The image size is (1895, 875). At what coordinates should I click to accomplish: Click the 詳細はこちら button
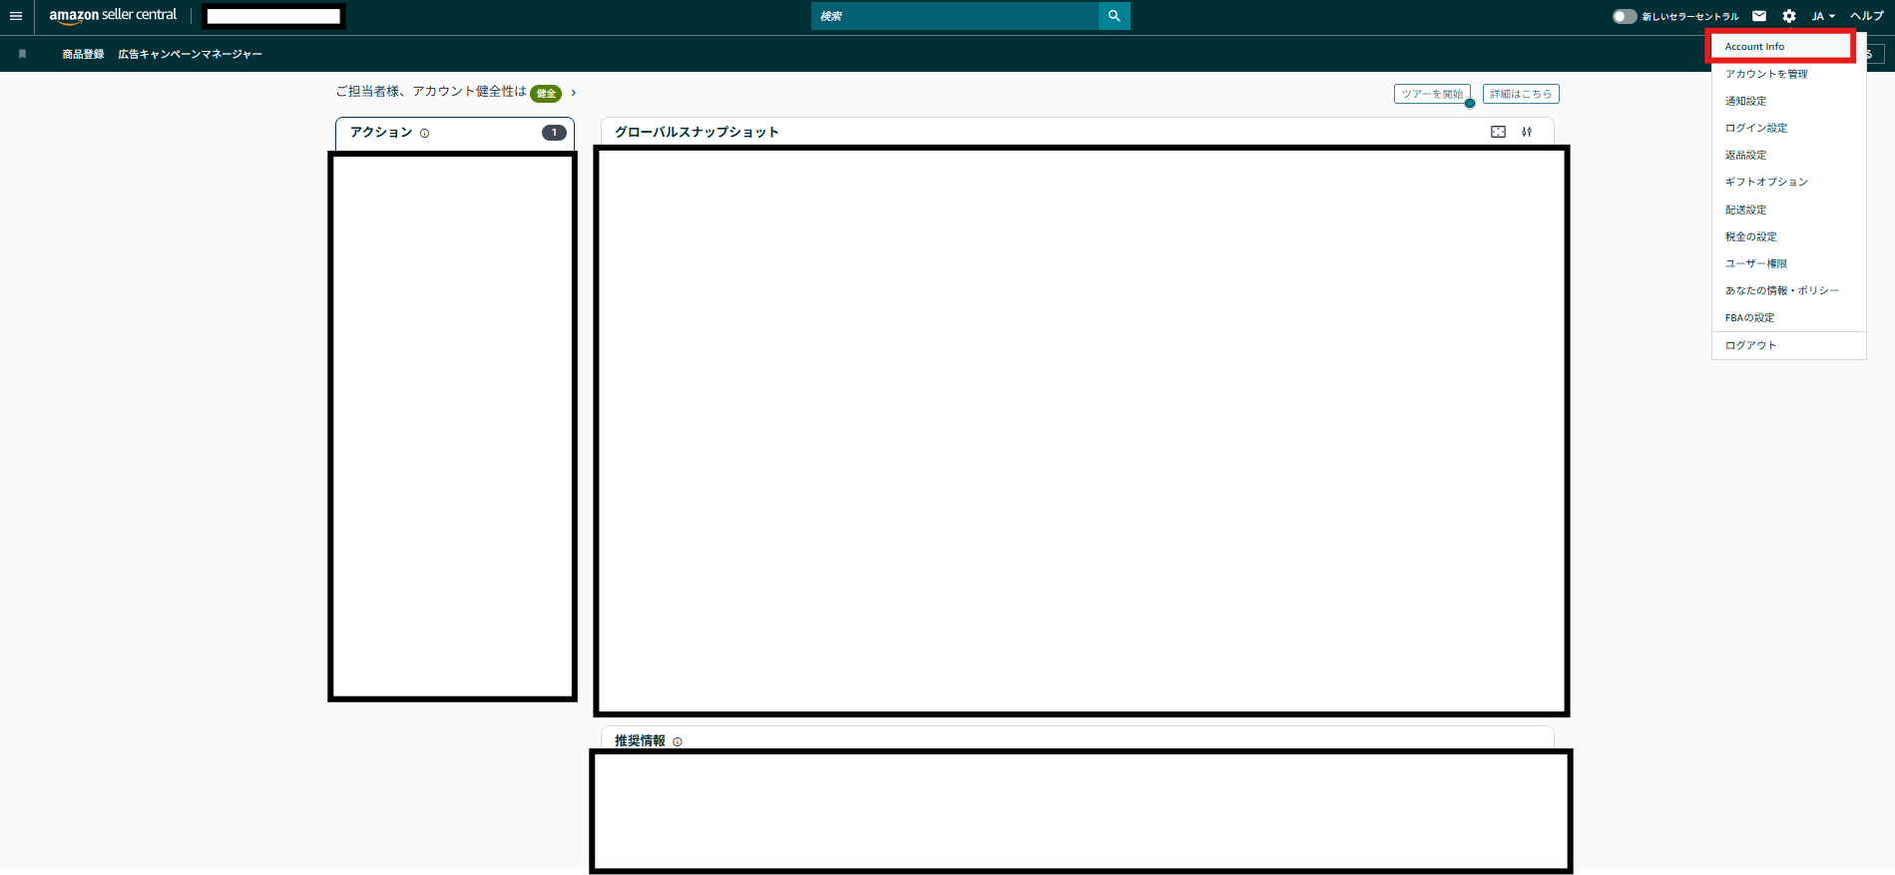coord(1521,94)
